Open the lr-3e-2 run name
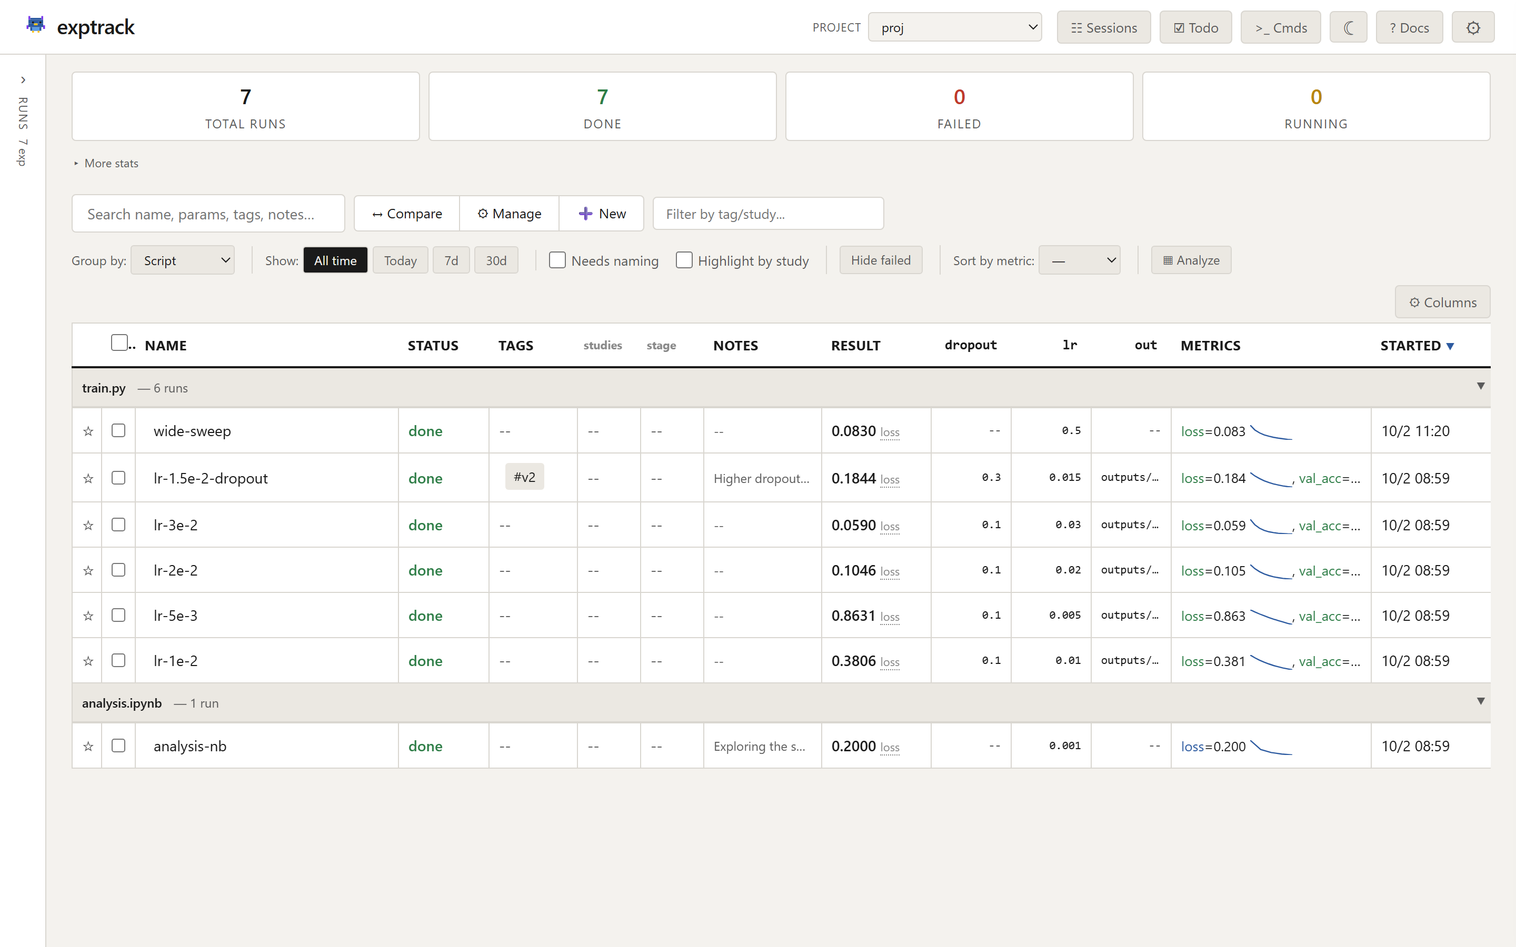This screenshot has height=947, width=1516. tap(175, 525)
